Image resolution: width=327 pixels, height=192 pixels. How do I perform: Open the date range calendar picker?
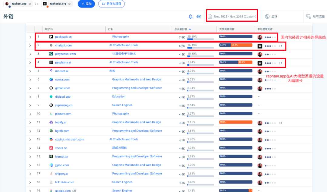coord(232,16)
